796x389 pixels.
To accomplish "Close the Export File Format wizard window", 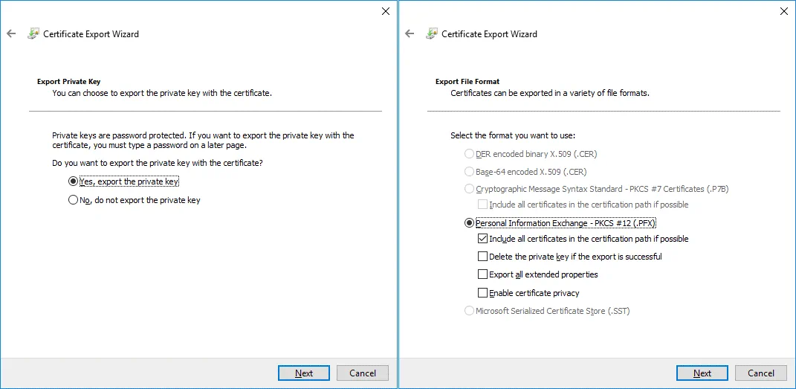I will (x=783, y=11).
